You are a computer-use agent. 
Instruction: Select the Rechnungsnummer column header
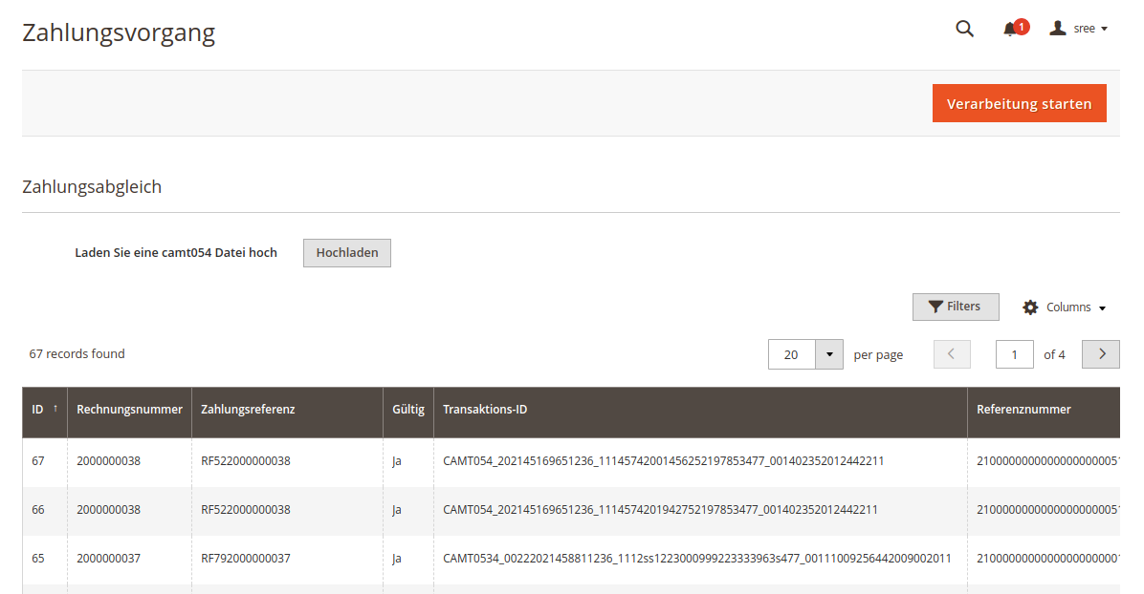[x=127, y=408]
